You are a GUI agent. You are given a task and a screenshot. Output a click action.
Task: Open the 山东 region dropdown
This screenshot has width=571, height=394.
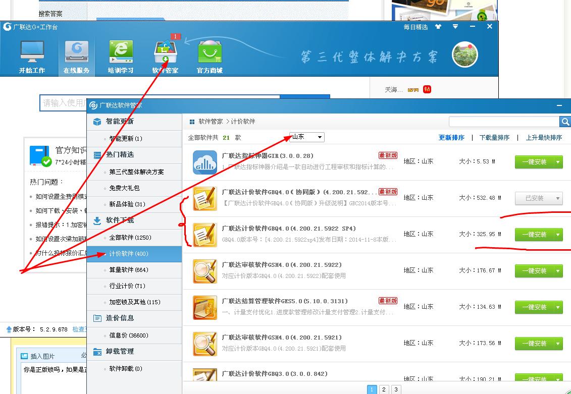point(306,137)
